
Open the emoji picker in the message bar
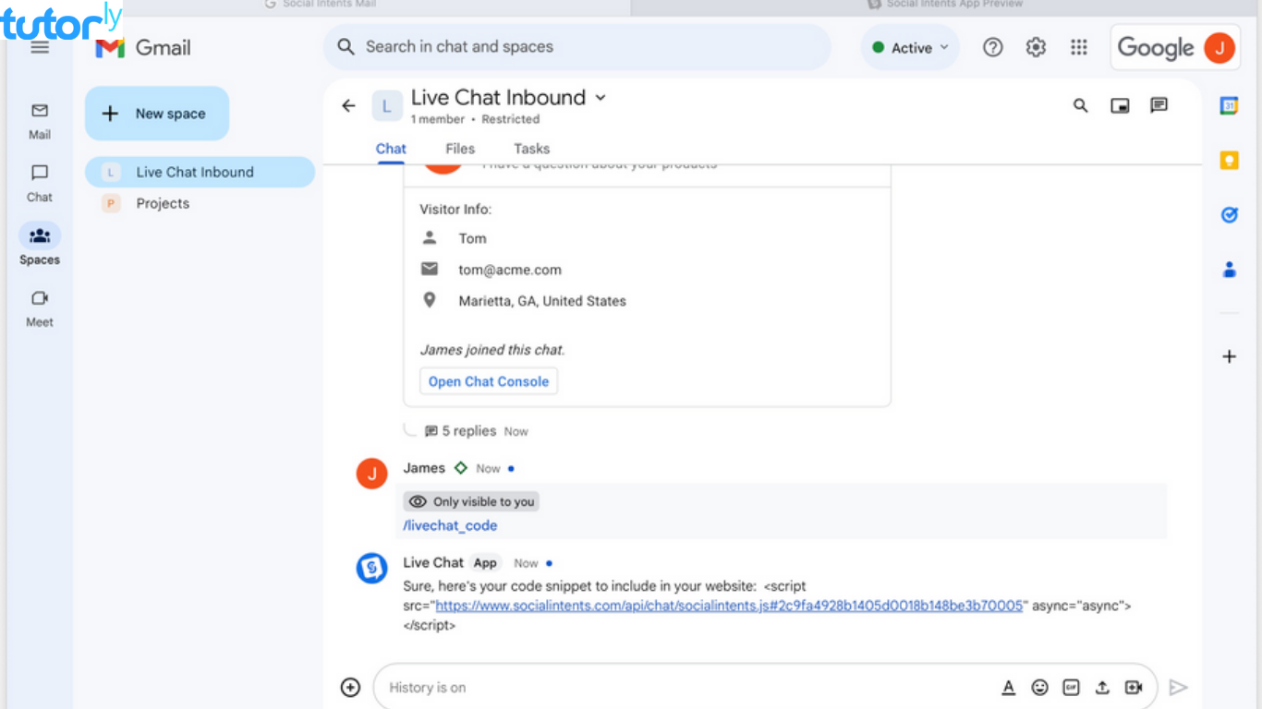(1039, 687)
